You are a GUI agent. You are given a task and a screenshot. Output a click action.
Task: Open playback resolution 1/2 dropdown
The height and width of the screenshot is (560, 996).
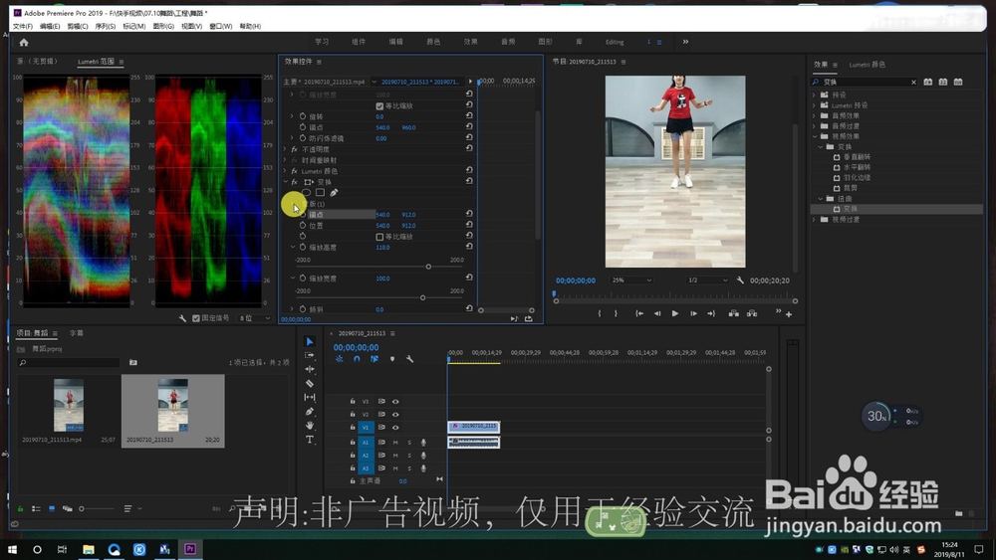(707, 280)
